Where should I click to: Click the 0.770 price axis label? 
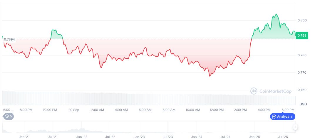pos(302,72)
